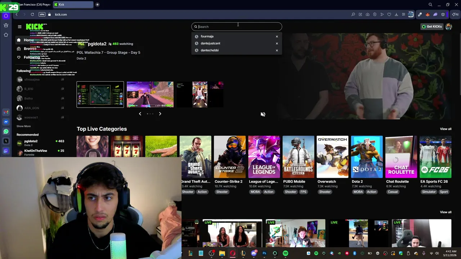Reload the page in browser toolbar

coord(32,14)
